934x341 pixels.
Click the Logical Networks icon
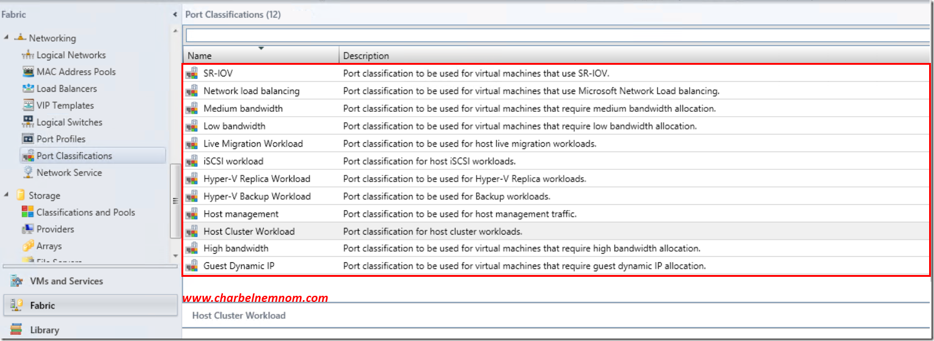click(27, 55)
